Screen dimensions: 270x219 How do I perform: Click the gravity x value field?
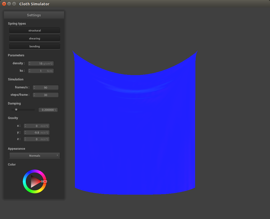coord(36,126)
